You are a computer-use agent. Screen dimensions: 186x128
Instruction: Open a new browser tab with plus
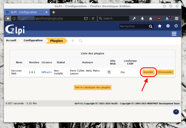(x=54, y=12)
